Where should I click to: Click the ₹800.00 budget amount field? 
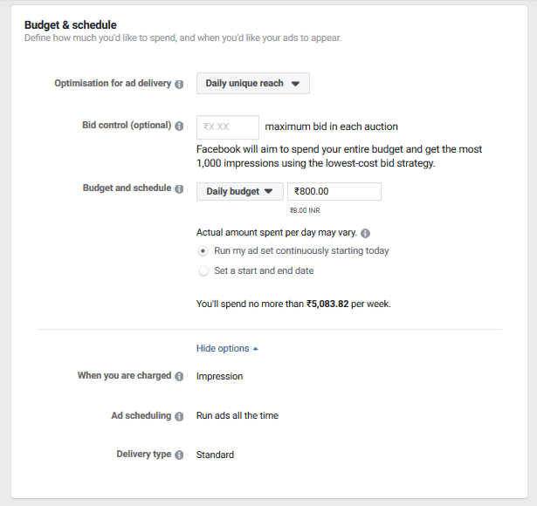click(334, 191)
